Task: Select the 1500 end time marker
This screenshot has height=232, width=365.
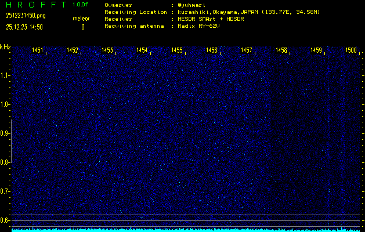Action: pyautogui.click(x=351, y=51)
